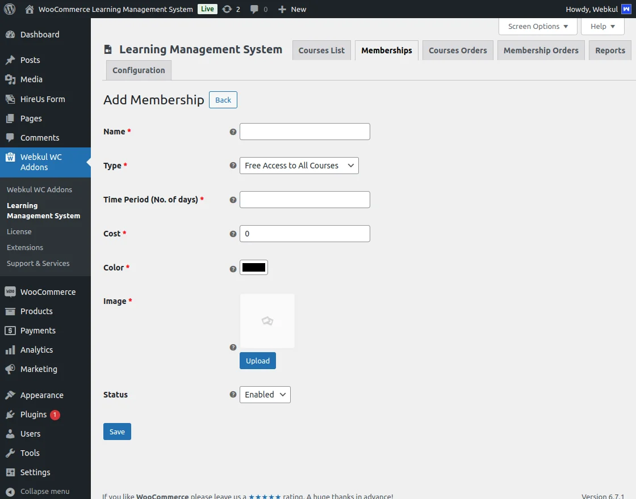The width and height of the screenshot is (636, 499).
Task: Click the Save button
Action: click(x=117, y=432)
